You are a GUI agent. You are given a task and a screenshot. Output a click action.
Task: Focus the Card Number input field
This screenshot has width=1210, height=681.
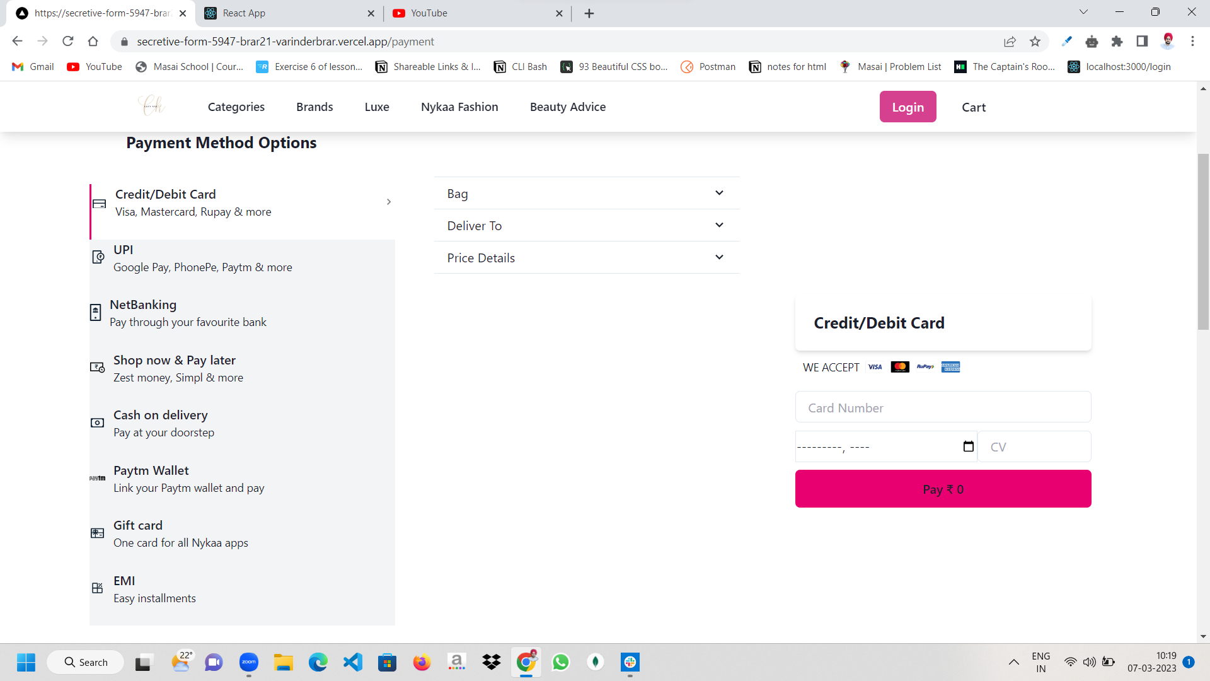click(x=943, y=408)
